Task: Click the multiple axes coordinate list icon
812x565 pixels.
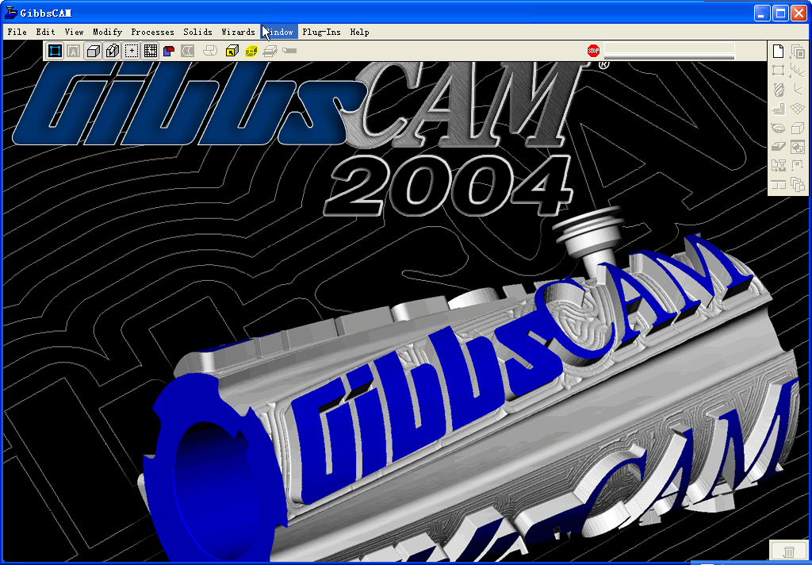Action: click(798, 71)
